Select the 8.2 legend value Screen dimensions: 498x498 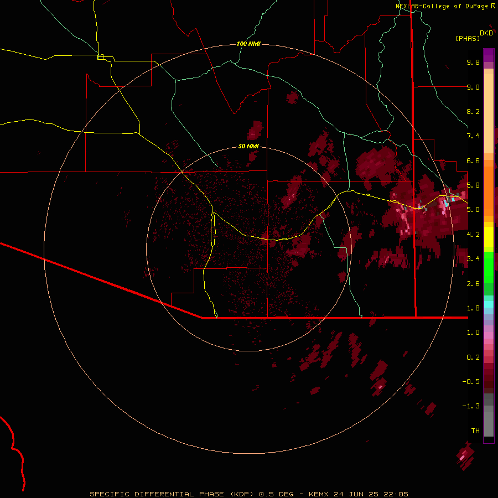click(x=473, y=111)
